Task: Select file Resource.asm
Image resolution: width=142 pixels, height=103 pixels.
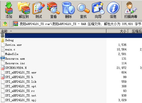Action: pos(15,59)
